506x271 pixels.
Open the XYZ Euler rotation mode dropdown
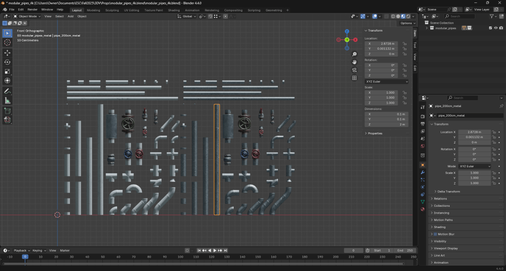coord(386,81)
